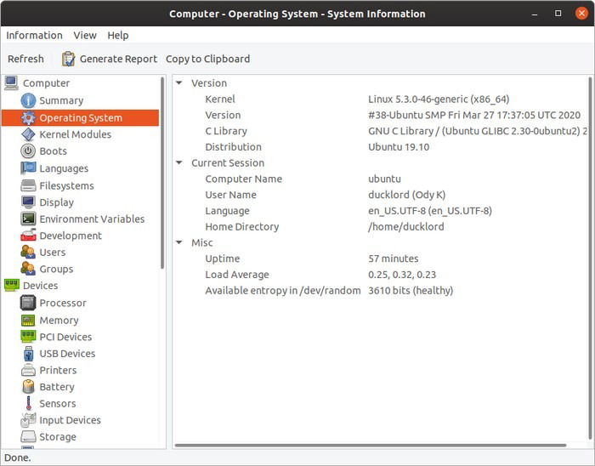Click Copy to Clipboard button

click(207, 59)
